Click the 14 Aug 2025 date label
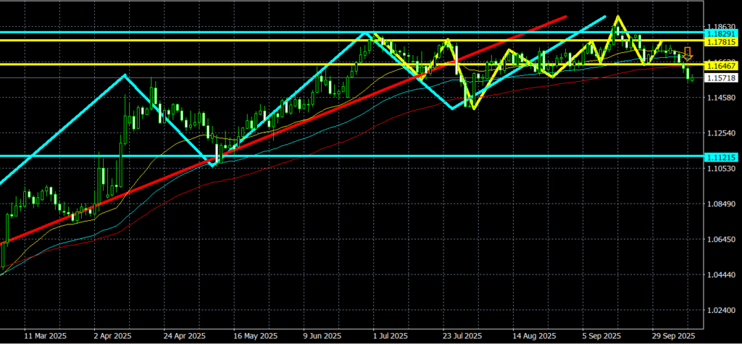Viewport: 742px width, 344px height. coord(533,336)
